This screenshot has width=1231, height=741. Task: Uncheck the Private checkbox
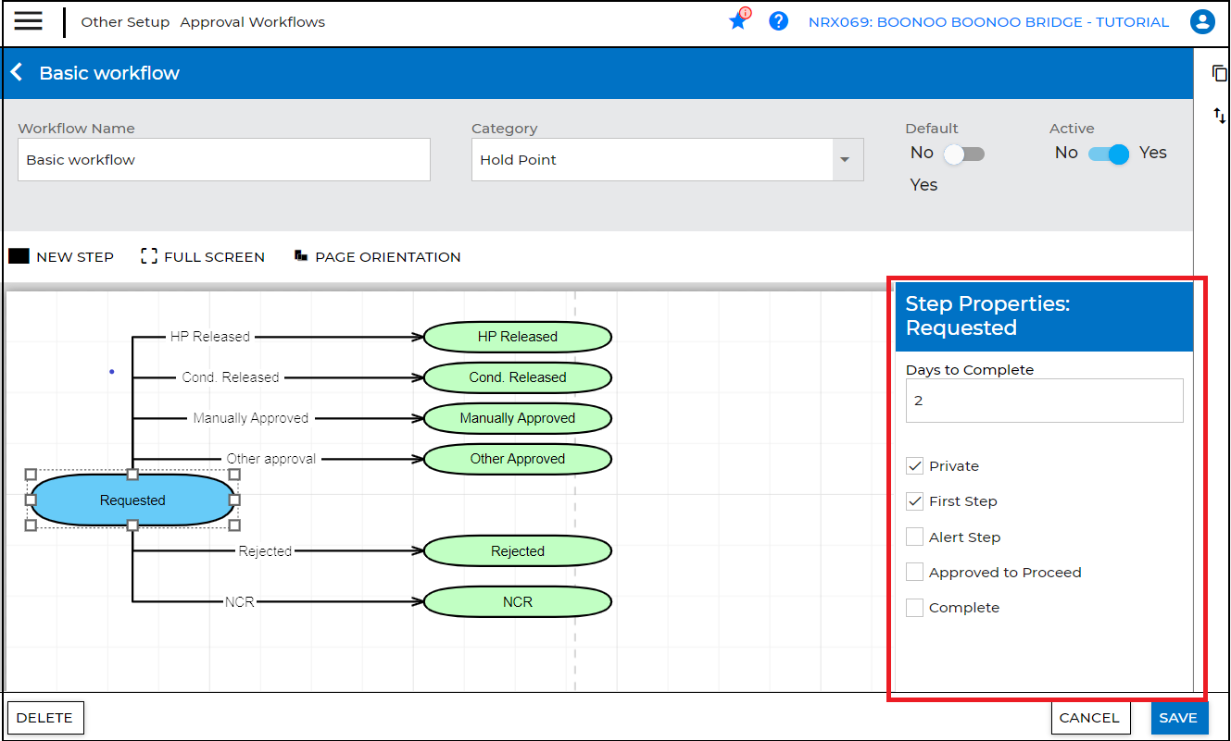[x=914, y=466]
